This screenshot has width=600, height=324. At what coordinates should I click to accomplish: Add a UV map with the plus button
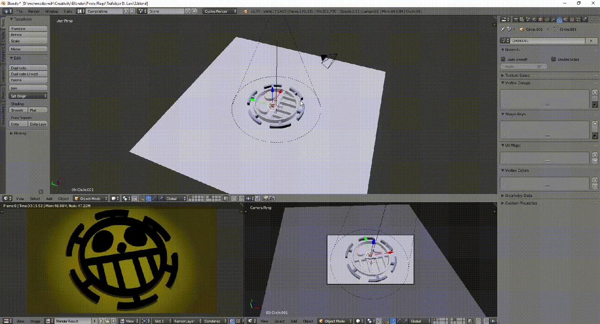point(595,155)
